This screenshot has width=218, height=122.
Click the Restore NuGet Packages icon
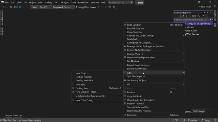pyautogui.click(x=125, y=50)
